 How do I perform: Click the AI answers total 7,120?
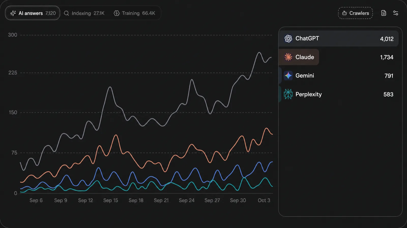(x=51, y=13)
